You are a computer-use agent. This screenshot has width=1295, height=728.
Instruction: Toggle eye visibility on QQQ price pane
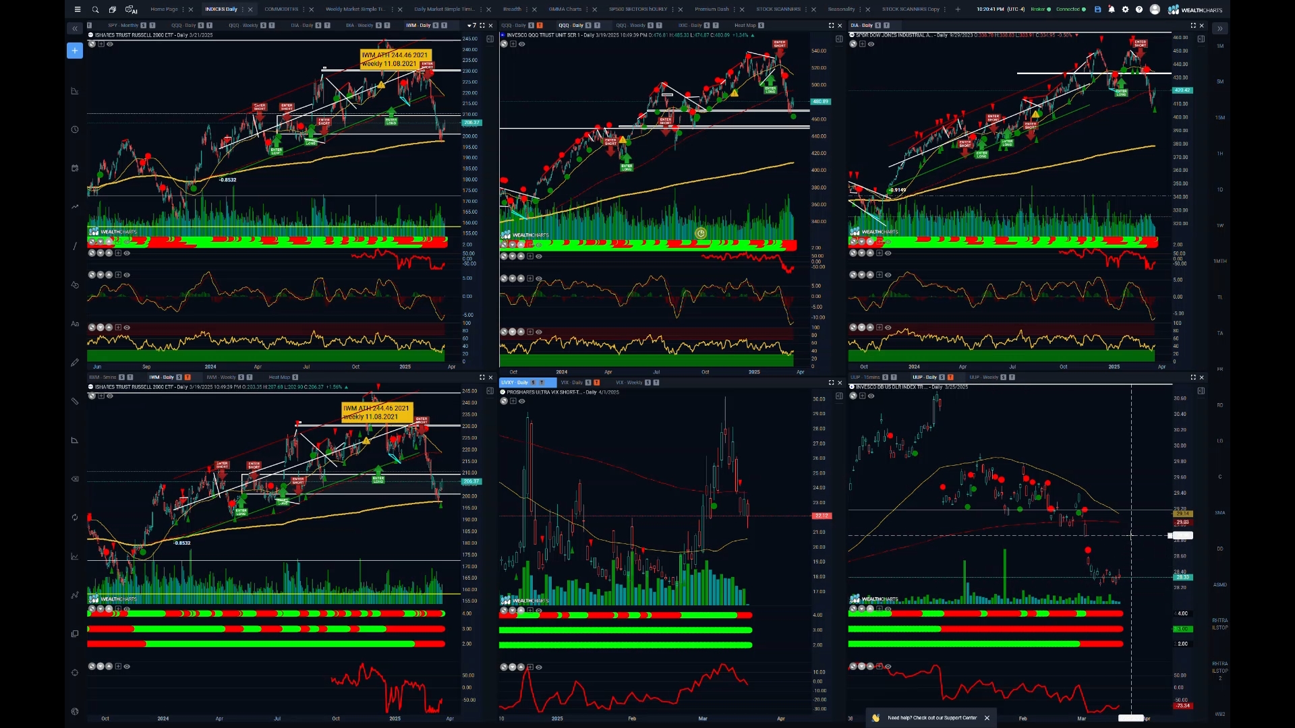tap(522, 44)
